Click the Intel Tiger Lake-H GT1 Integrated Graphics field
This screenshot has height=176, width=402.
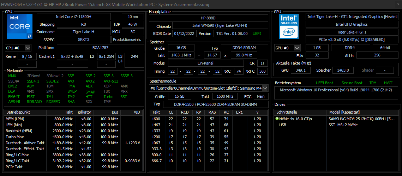[x=352, y=17]
